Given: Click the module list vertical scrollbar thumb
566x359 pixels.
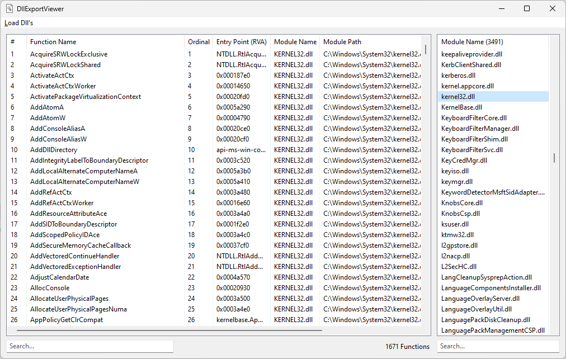Looking at the screenshot, I should [554, 158].
